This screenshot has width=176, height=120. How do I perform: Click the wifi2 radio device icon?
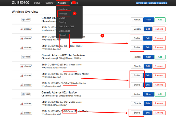click(x=26, y=94)
